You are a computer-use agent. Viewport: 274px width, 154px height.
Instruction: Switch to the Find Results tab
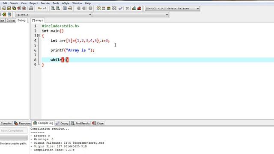(x=80, y=123)
